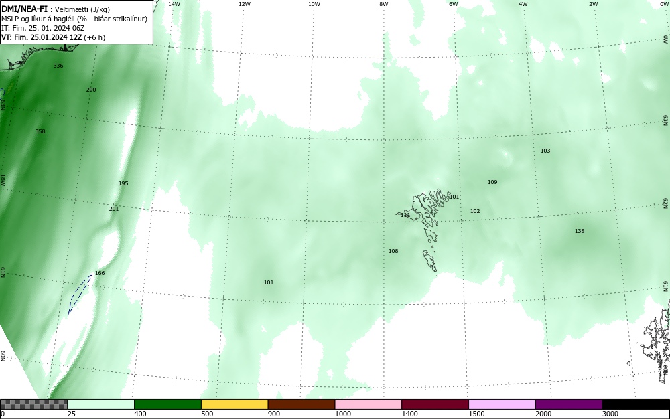Click the legend value 3000
The image size is (670, 419).
610,414
